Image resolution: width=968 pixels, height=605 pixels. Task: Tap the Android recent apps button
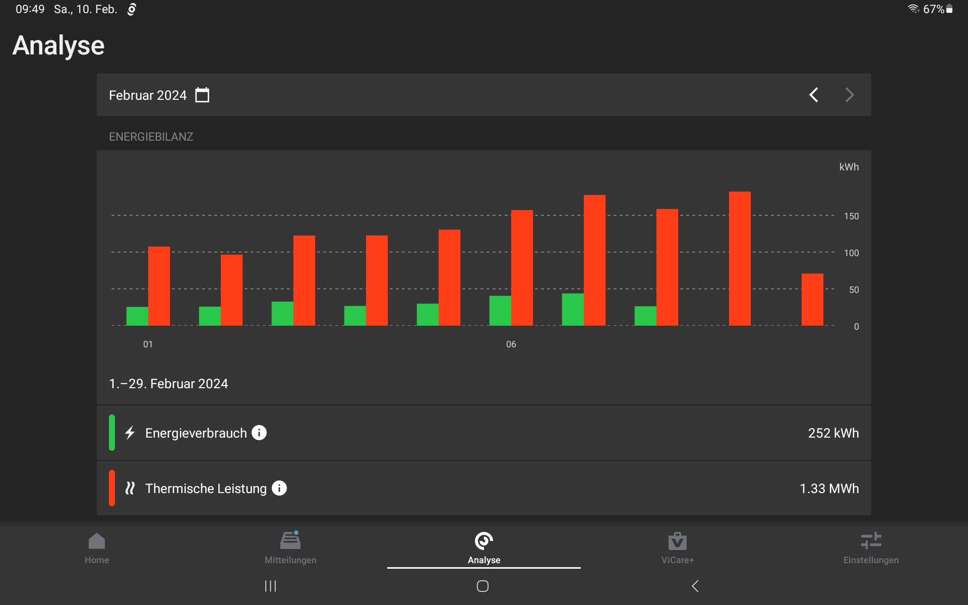[271, 586]
